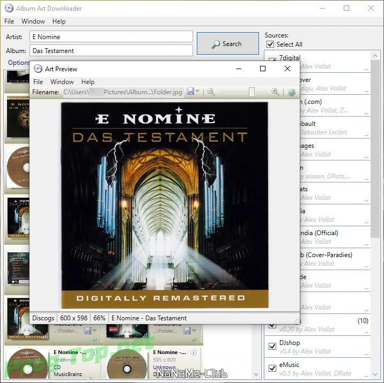
Task: Toggle the Select All sources checkbox
Action: pos(270,44)
